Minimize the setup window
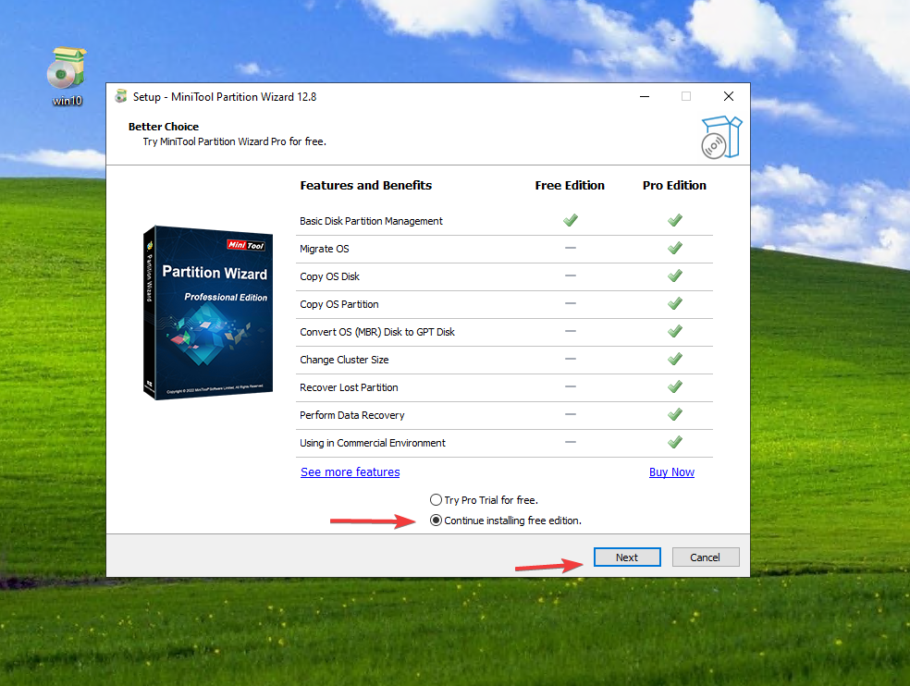 tap(645, 96)
